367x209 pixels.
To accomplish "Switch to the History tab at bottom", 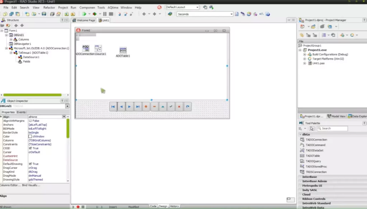I will coord(174,206).
